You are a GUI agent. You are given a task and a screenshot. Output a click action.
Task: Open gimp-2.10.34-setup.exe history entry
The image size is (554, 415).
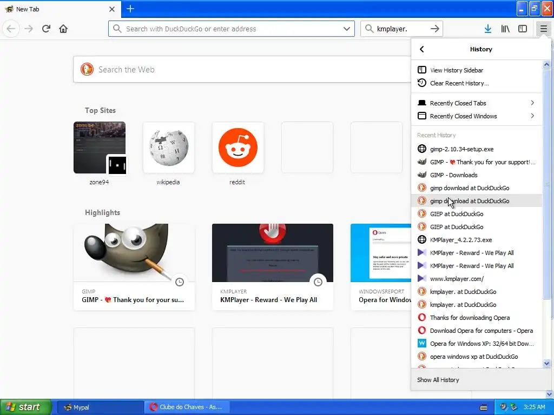[x=476, y=149]
